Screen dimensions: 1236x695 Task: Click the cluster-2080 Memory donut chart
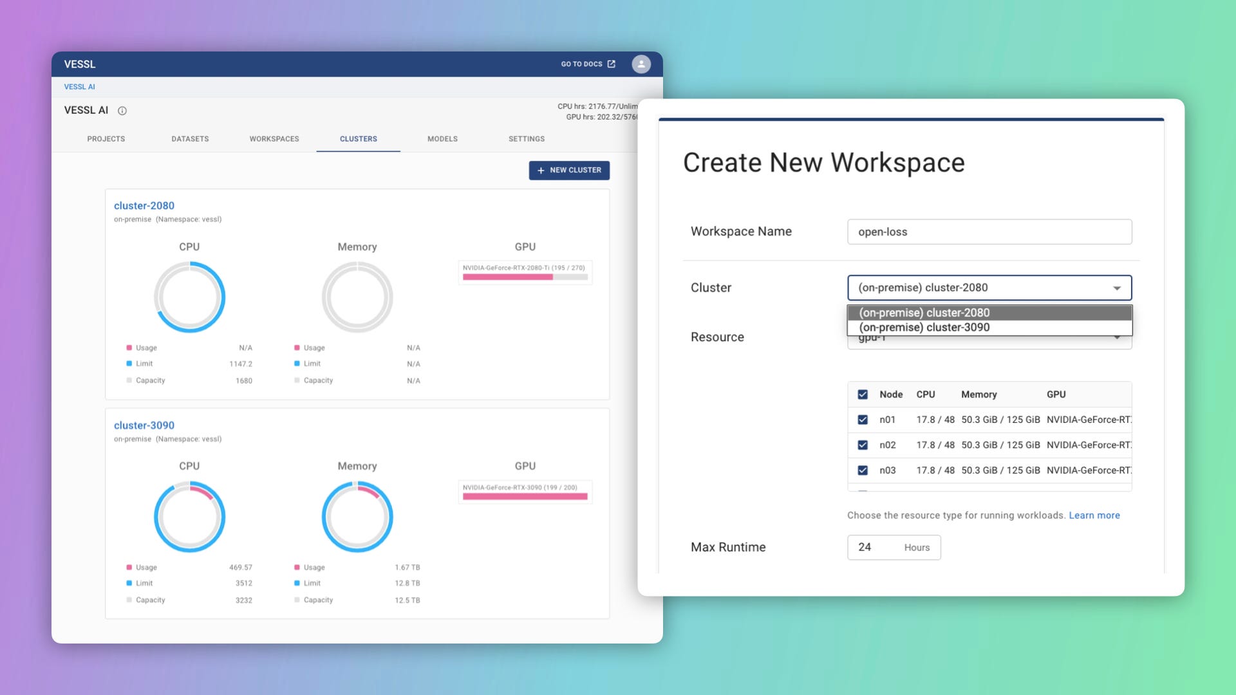pyautogui.click(x=357, y=297)
